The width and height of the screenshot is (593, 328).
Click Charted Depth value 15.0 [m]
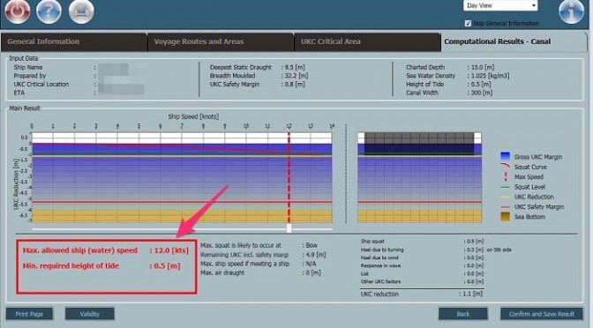tap(482, 67)
